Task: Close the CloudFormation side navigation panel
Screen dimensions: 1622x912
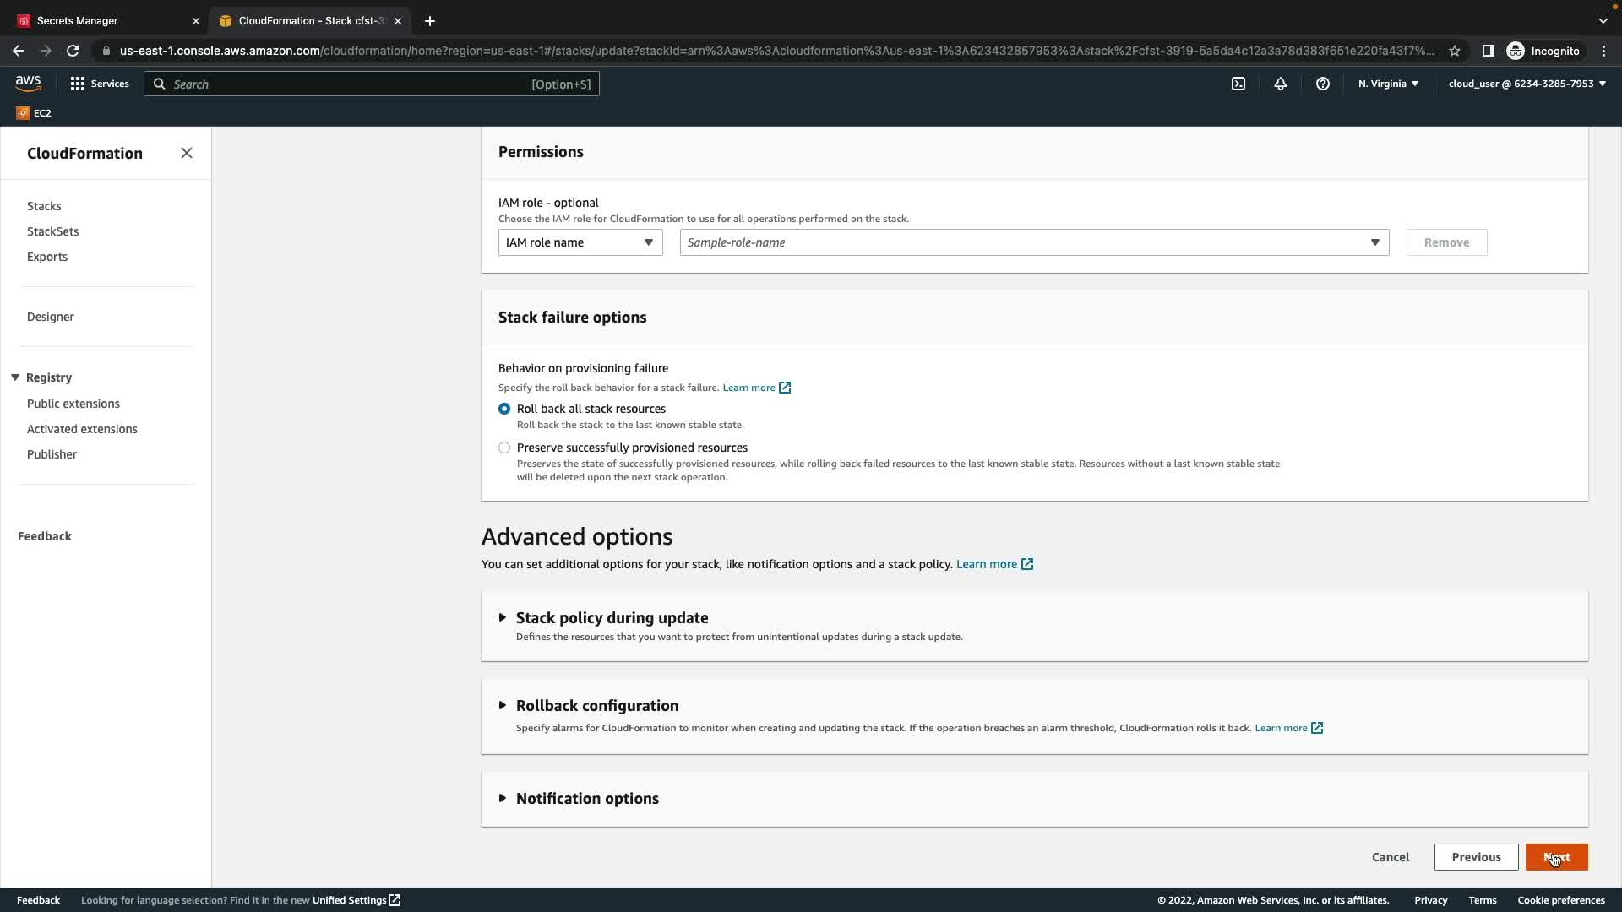Action: pyautogui.click(x=187, y=153)
